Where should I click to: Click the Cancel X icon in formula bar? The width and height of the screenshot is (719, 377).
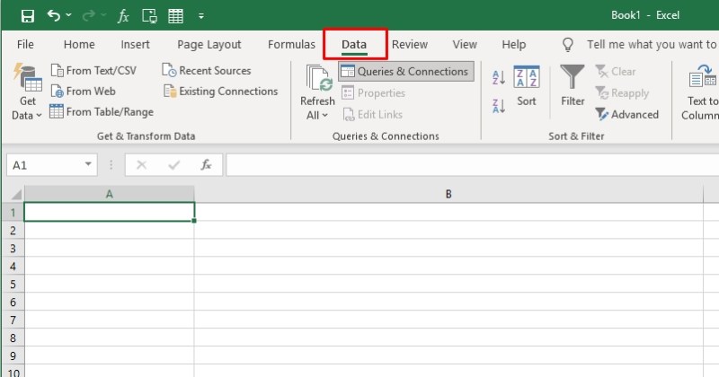[x=142, y=165]
